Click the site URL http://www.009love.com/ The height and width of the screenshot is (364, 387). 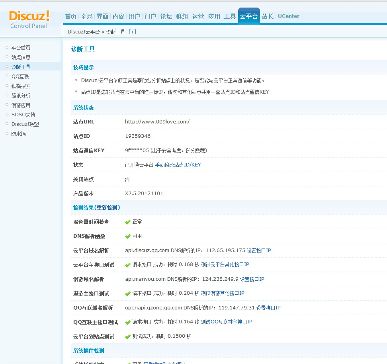pyautogui.click(x=157, y=122)
